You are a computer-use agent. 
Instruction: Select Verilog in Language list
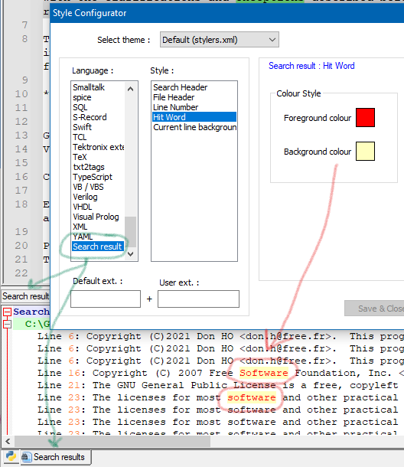coord(85,197)
